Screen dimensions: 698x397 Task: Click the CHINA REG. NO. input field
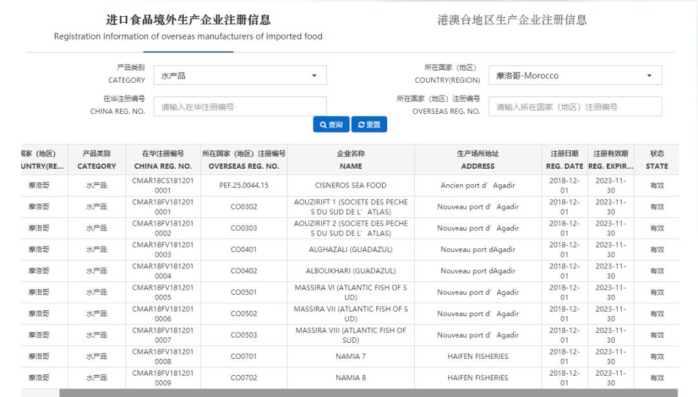pos(239,105)
